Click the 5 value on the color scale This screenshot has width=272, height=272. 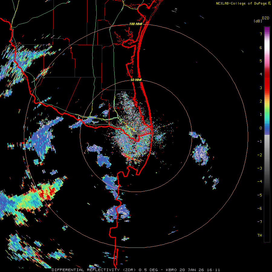(261, 61)
